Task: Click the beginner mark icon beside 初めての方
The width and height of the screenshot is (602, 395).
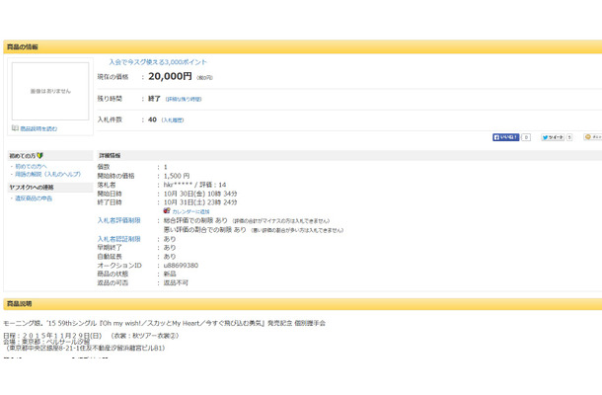Action: (39, 156)
